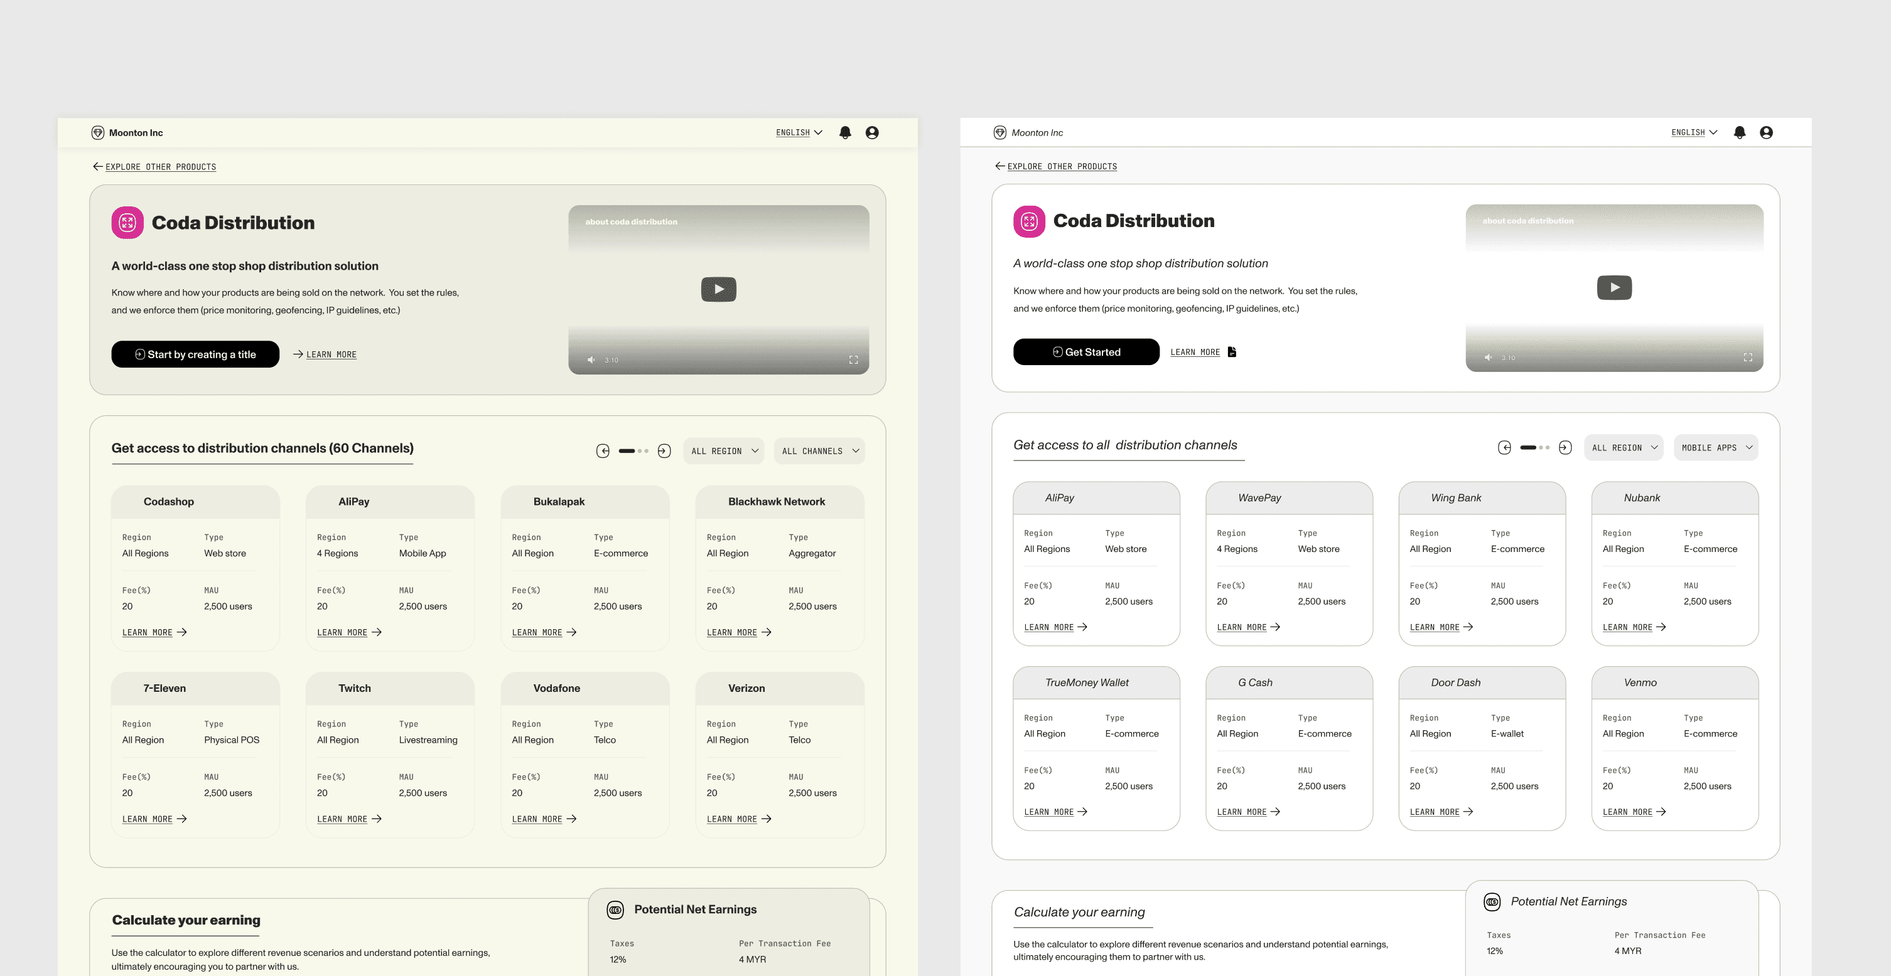Click the italic Moonton Inc logo in the right mockup
The image size is (1891, 976).
coord(1028,133)
